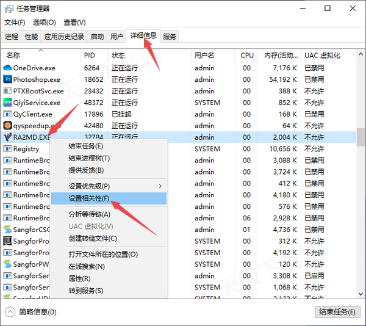
Task: Open the 查看(V) menu
Action: tap(74, 23)
